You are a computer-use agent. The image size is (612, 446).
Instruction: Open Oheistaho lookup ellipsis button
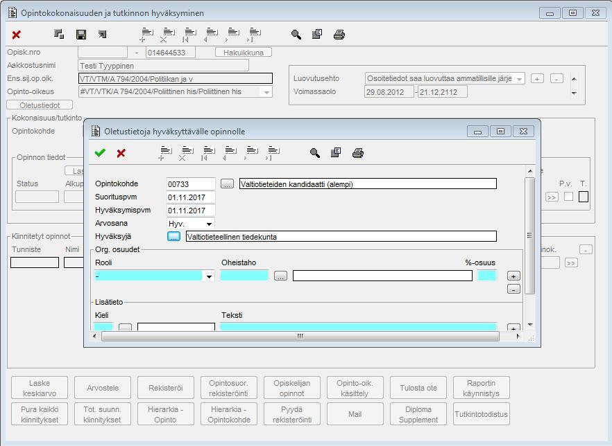(280, 276)
